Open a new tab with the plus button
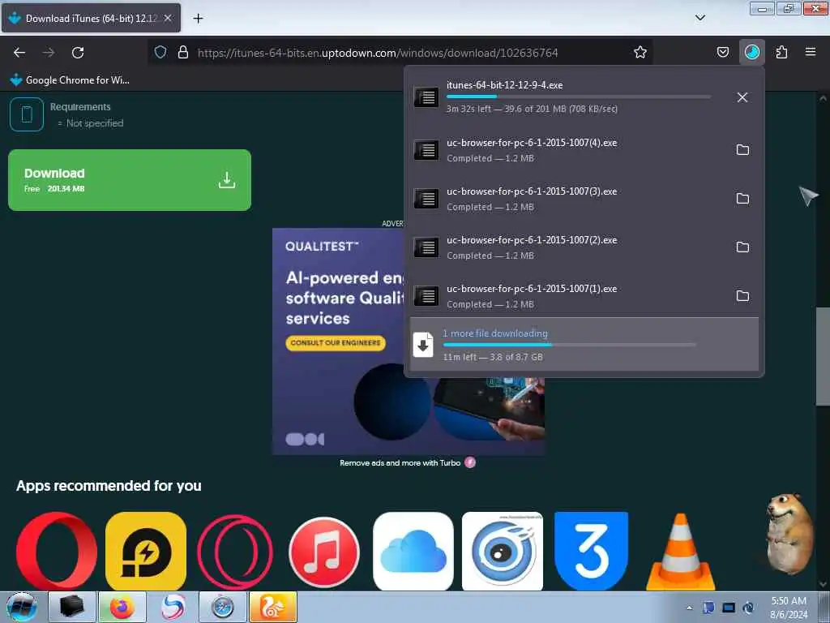The image size is (830, 623). 198,19
